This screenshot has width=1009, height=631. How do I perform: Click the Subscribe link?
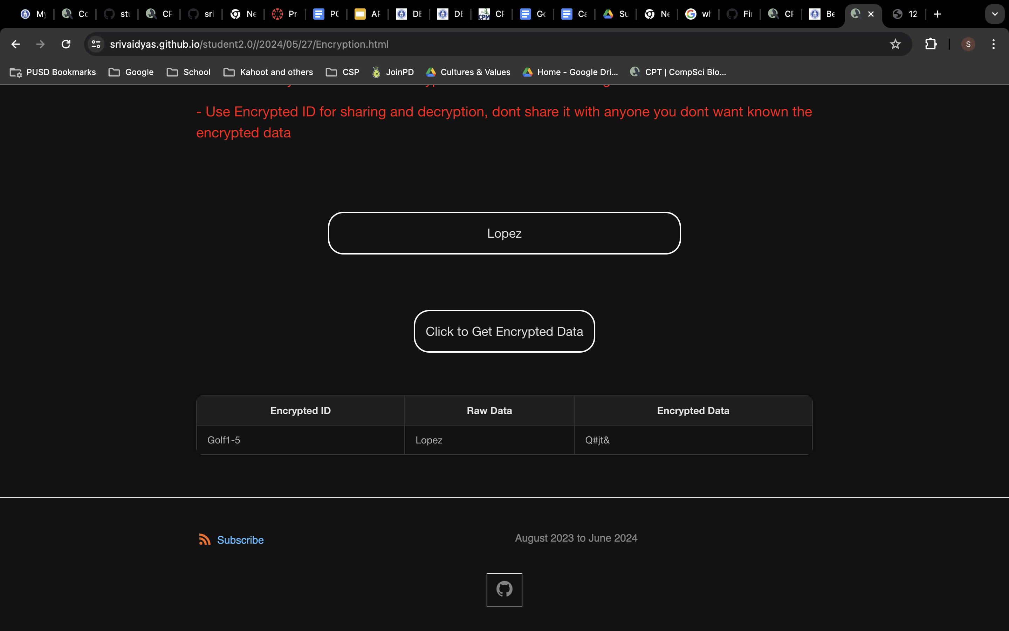click(240, 540)
